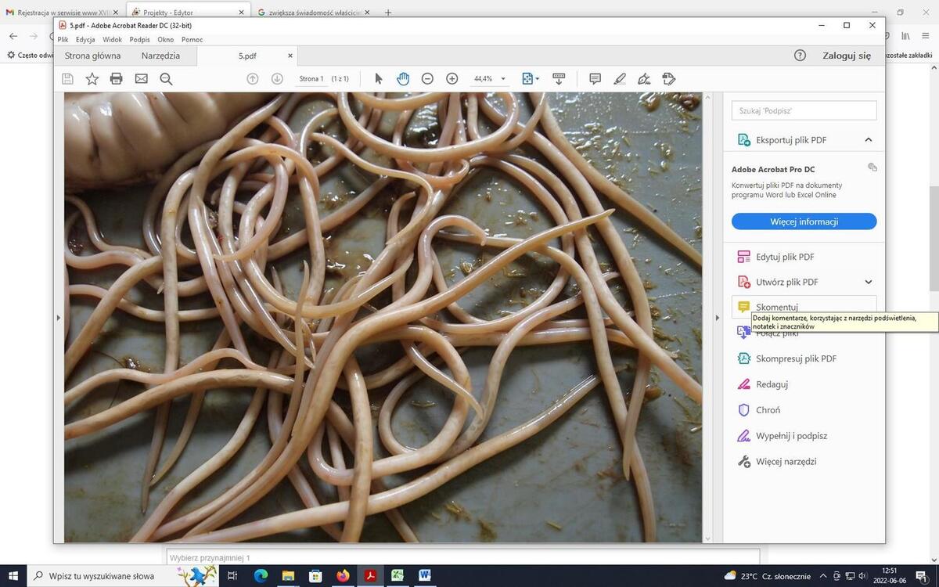Click the taskbar search box
Viewport: 939px width, 587px height.
[x=124, y=576]
